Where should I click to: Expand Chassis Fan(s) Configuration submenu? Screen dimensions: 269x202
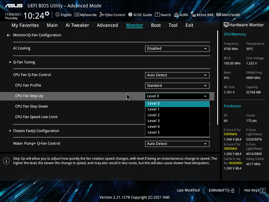click(36, 131)
